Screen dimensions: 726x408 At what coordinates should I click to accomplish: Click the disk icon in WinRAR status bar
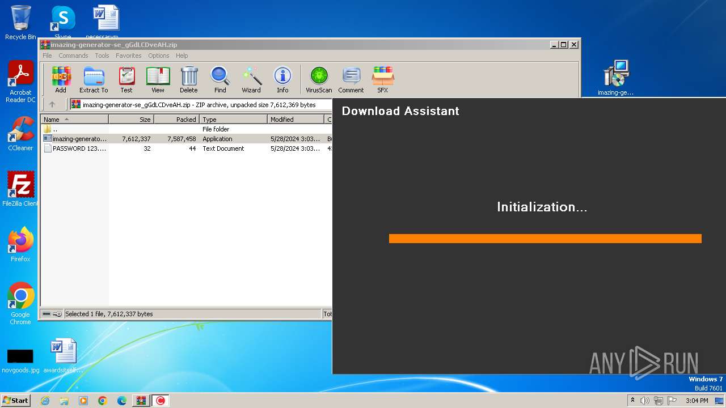(x=47, y=314)
